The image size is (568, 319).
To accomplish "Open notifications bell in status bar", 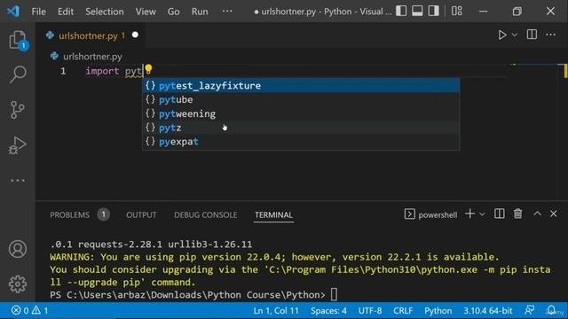I will pos(551,310).
